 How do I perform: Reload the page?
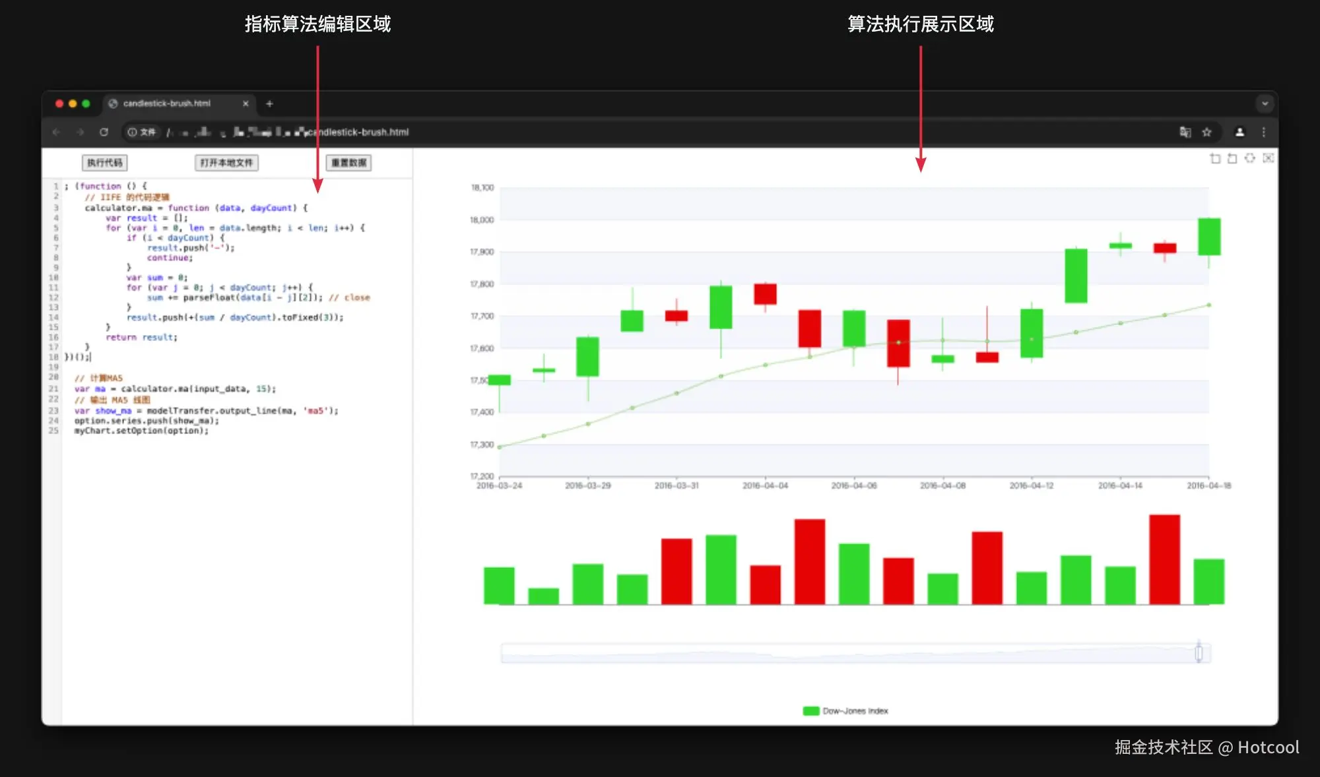(104, 132)
